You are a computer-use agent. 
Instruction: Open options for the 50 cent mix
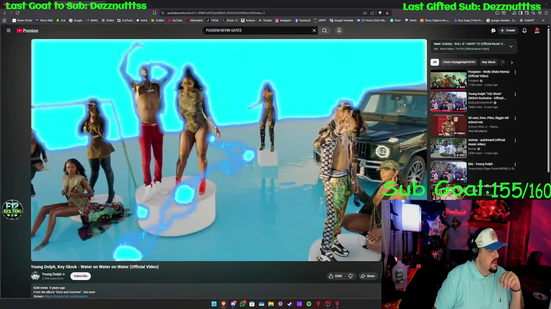(x=515, y=118)
